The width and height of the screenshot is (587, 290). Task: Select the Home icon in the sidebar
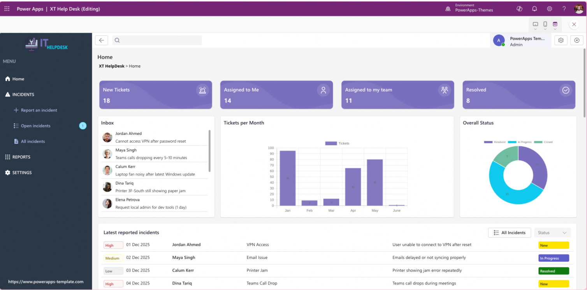[8, 79]
